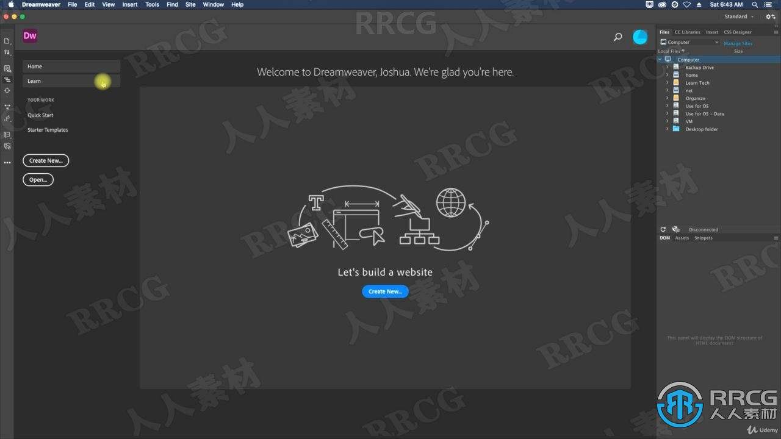Open the Files panel options menu icon
Screen dimensions: 781x439
(776, 32)
